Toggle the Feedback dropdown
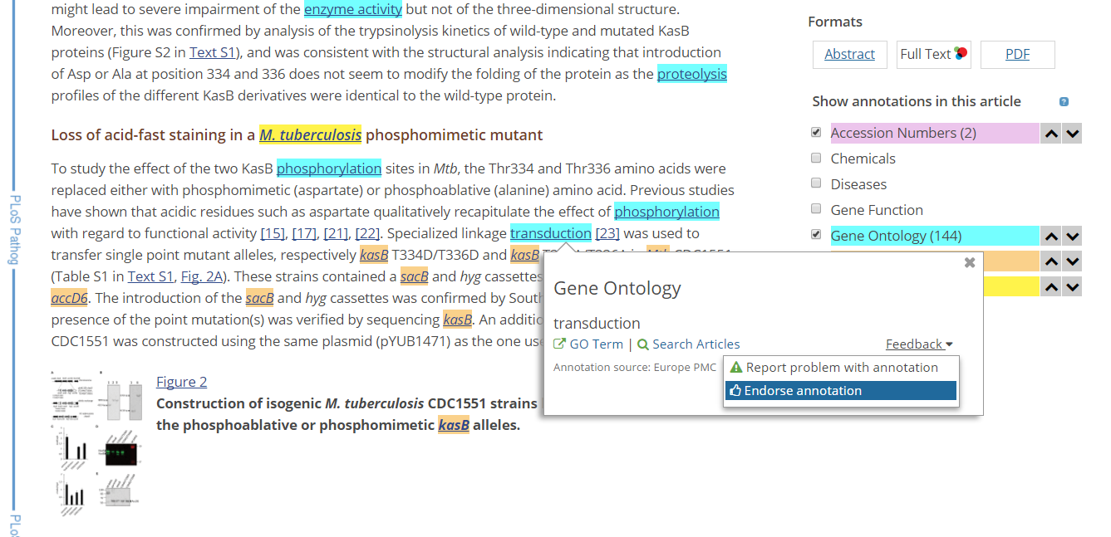Viewport: 1111px width, 537px height. tap(918, 344)
